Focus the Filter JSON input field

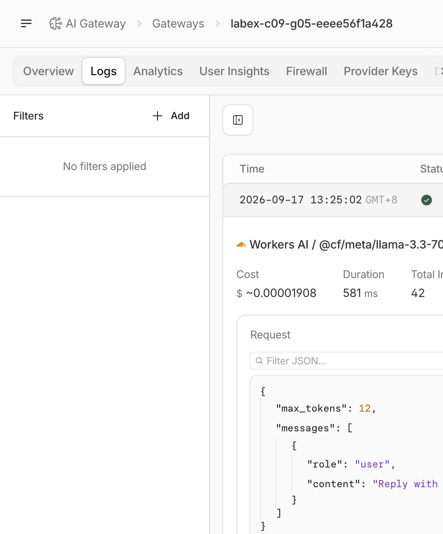pyautogui.click(x=347, y=361)
